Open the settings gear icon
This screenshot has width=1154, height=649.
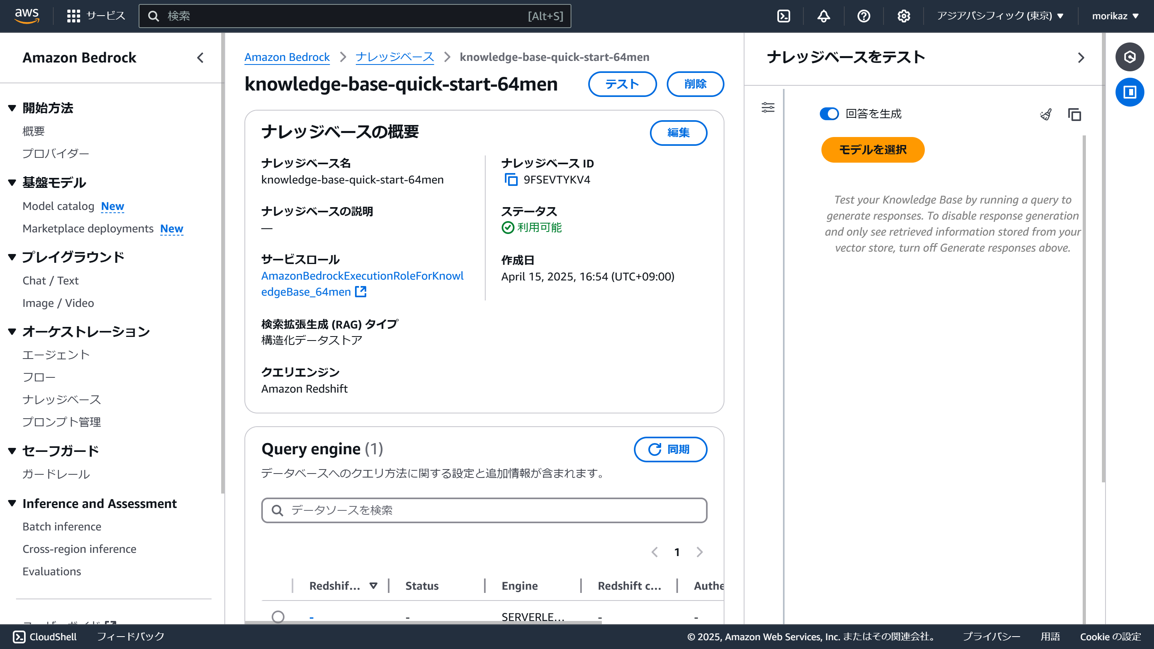click(904, 16)
